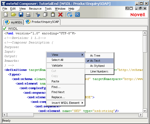
Task: Open the Help menu
Action: [71, 9]
